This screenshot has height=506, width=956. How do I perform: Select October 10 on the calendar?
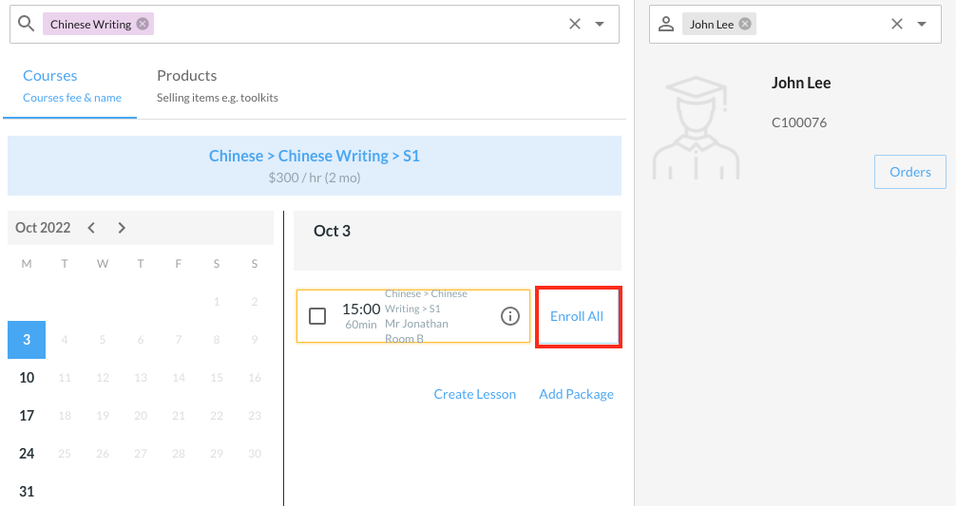[27, 378]
